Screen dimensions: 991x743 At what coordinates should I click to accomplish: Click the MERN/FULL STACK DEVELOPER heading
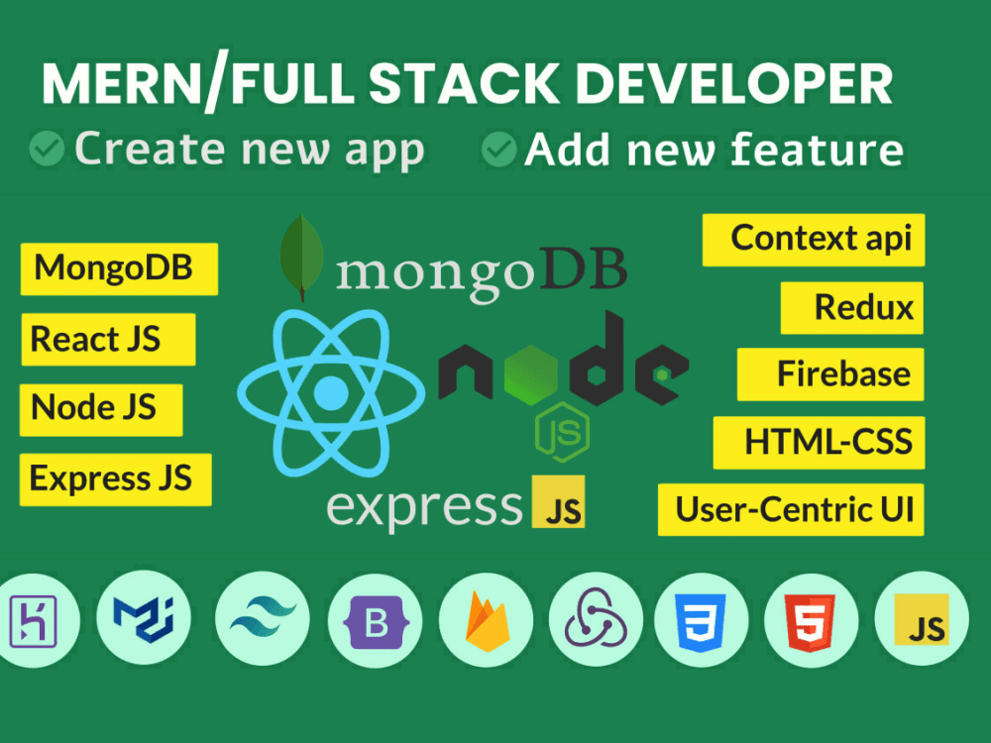point(467,84)
